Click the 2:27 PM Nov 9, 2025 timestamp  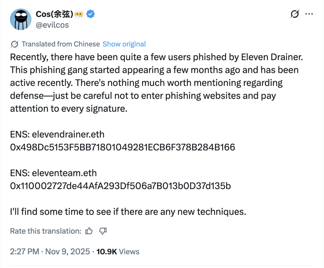[x=50, y=252]
